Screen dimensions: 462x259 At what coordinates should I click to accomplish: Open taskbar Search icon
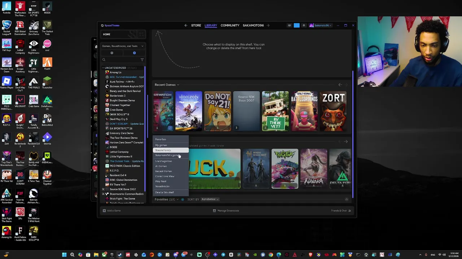[72, 255]
